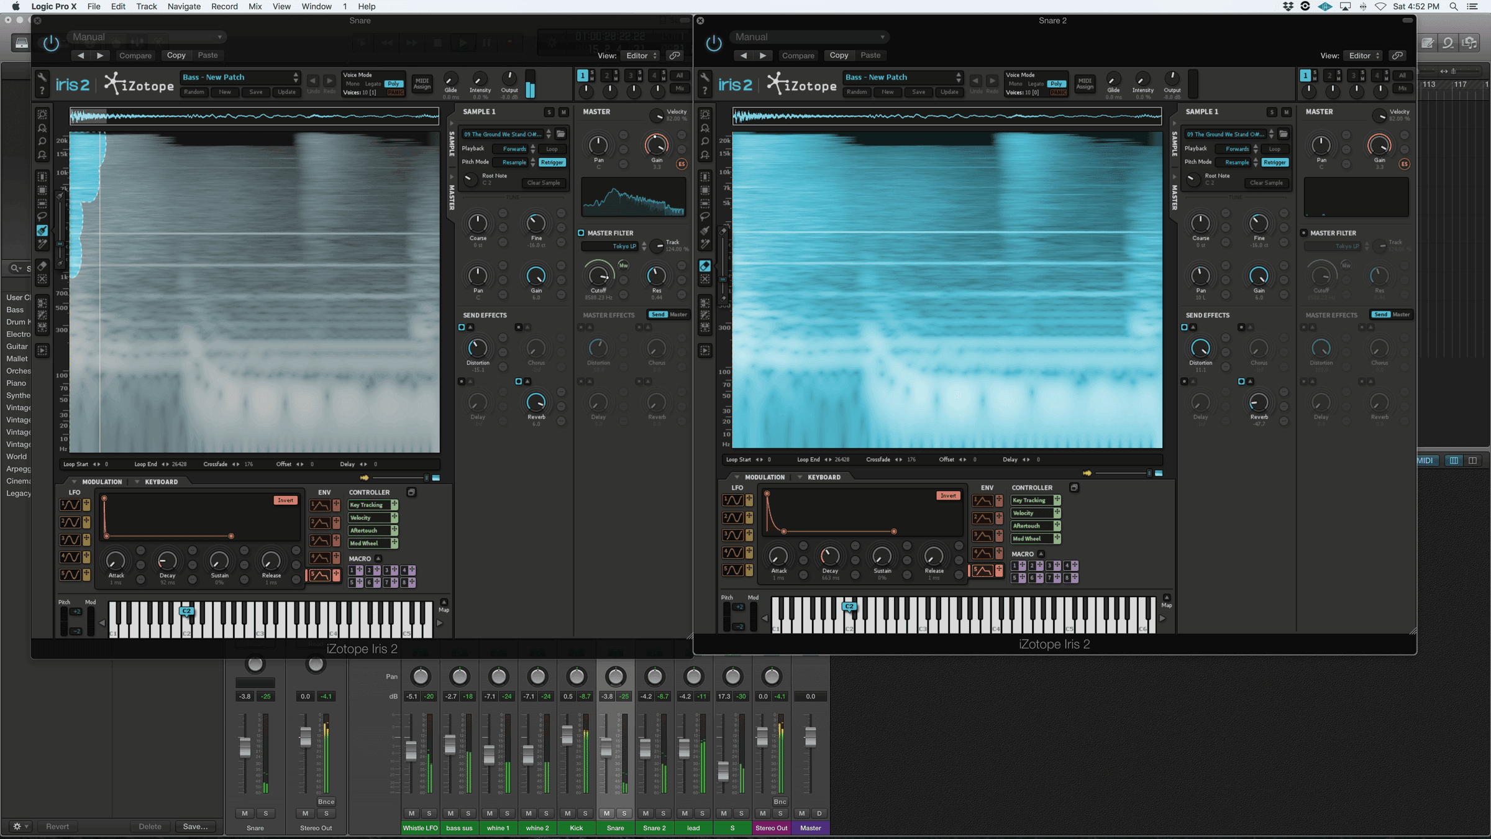Image resolution: width=1491 pixels, height=839 pixels.
Task: Switch master effects to Master tab in Snare
Action: click(x=678, y=314)
